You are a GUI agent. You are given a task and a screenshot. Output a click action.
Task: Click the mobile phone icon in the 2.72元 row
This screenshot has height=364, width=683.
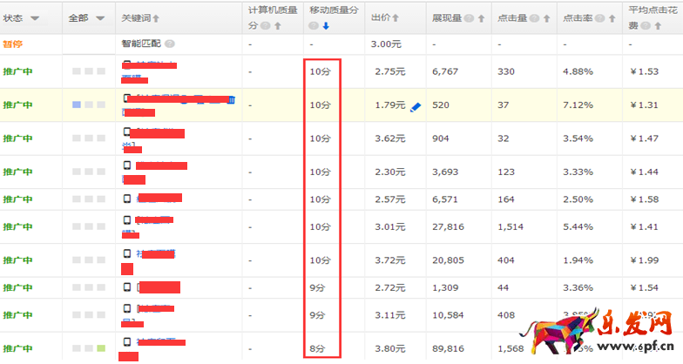click(x=128, y=286)
